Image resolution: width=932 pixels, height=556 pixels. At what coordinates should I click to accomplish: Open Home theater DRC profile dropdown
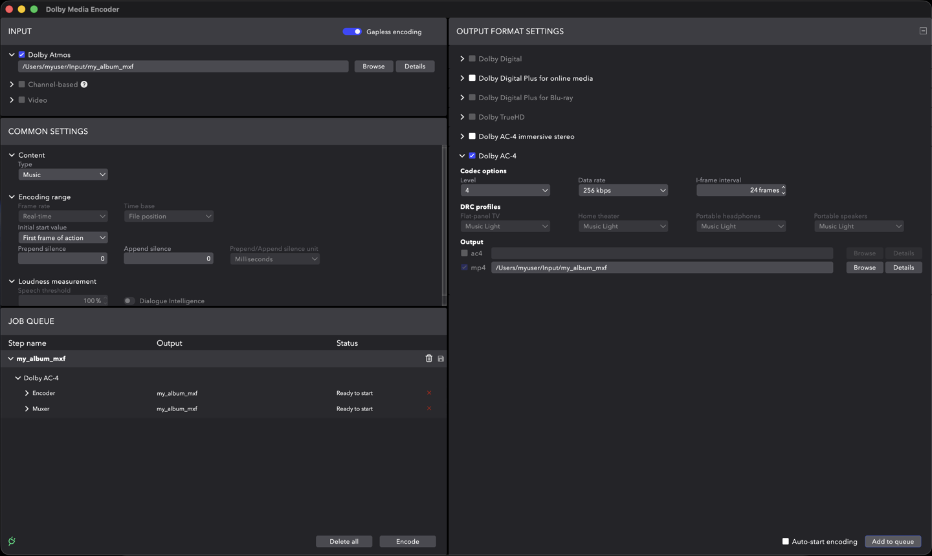tap(623, 226)
